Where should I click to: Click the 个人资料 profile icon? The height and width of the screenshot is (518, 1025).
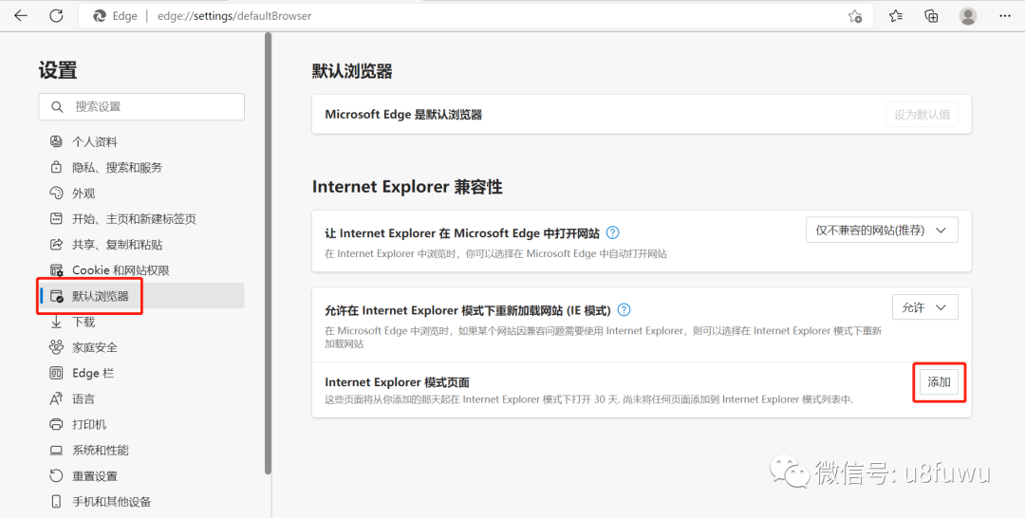click(x=56, y=141)
